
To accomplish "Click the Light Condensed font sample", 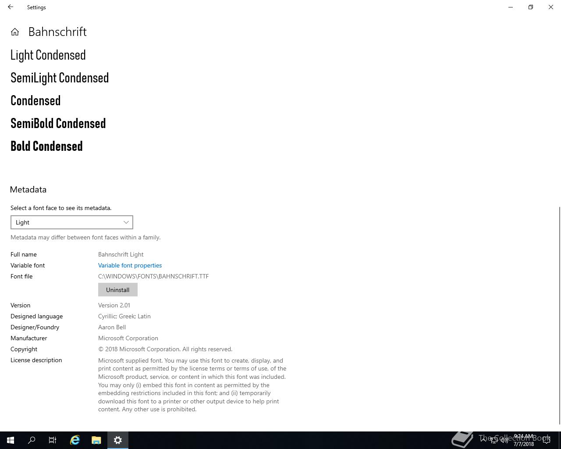I will point(48,55).
